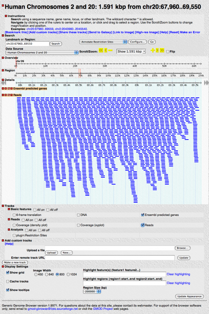
Task: Open the Share these tracks link
Action: [x=73, y=32]
